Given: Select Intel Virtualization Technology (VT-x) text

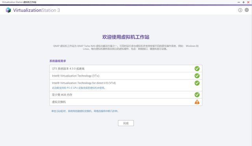Looking at the screenshot, I should (76, 76).
